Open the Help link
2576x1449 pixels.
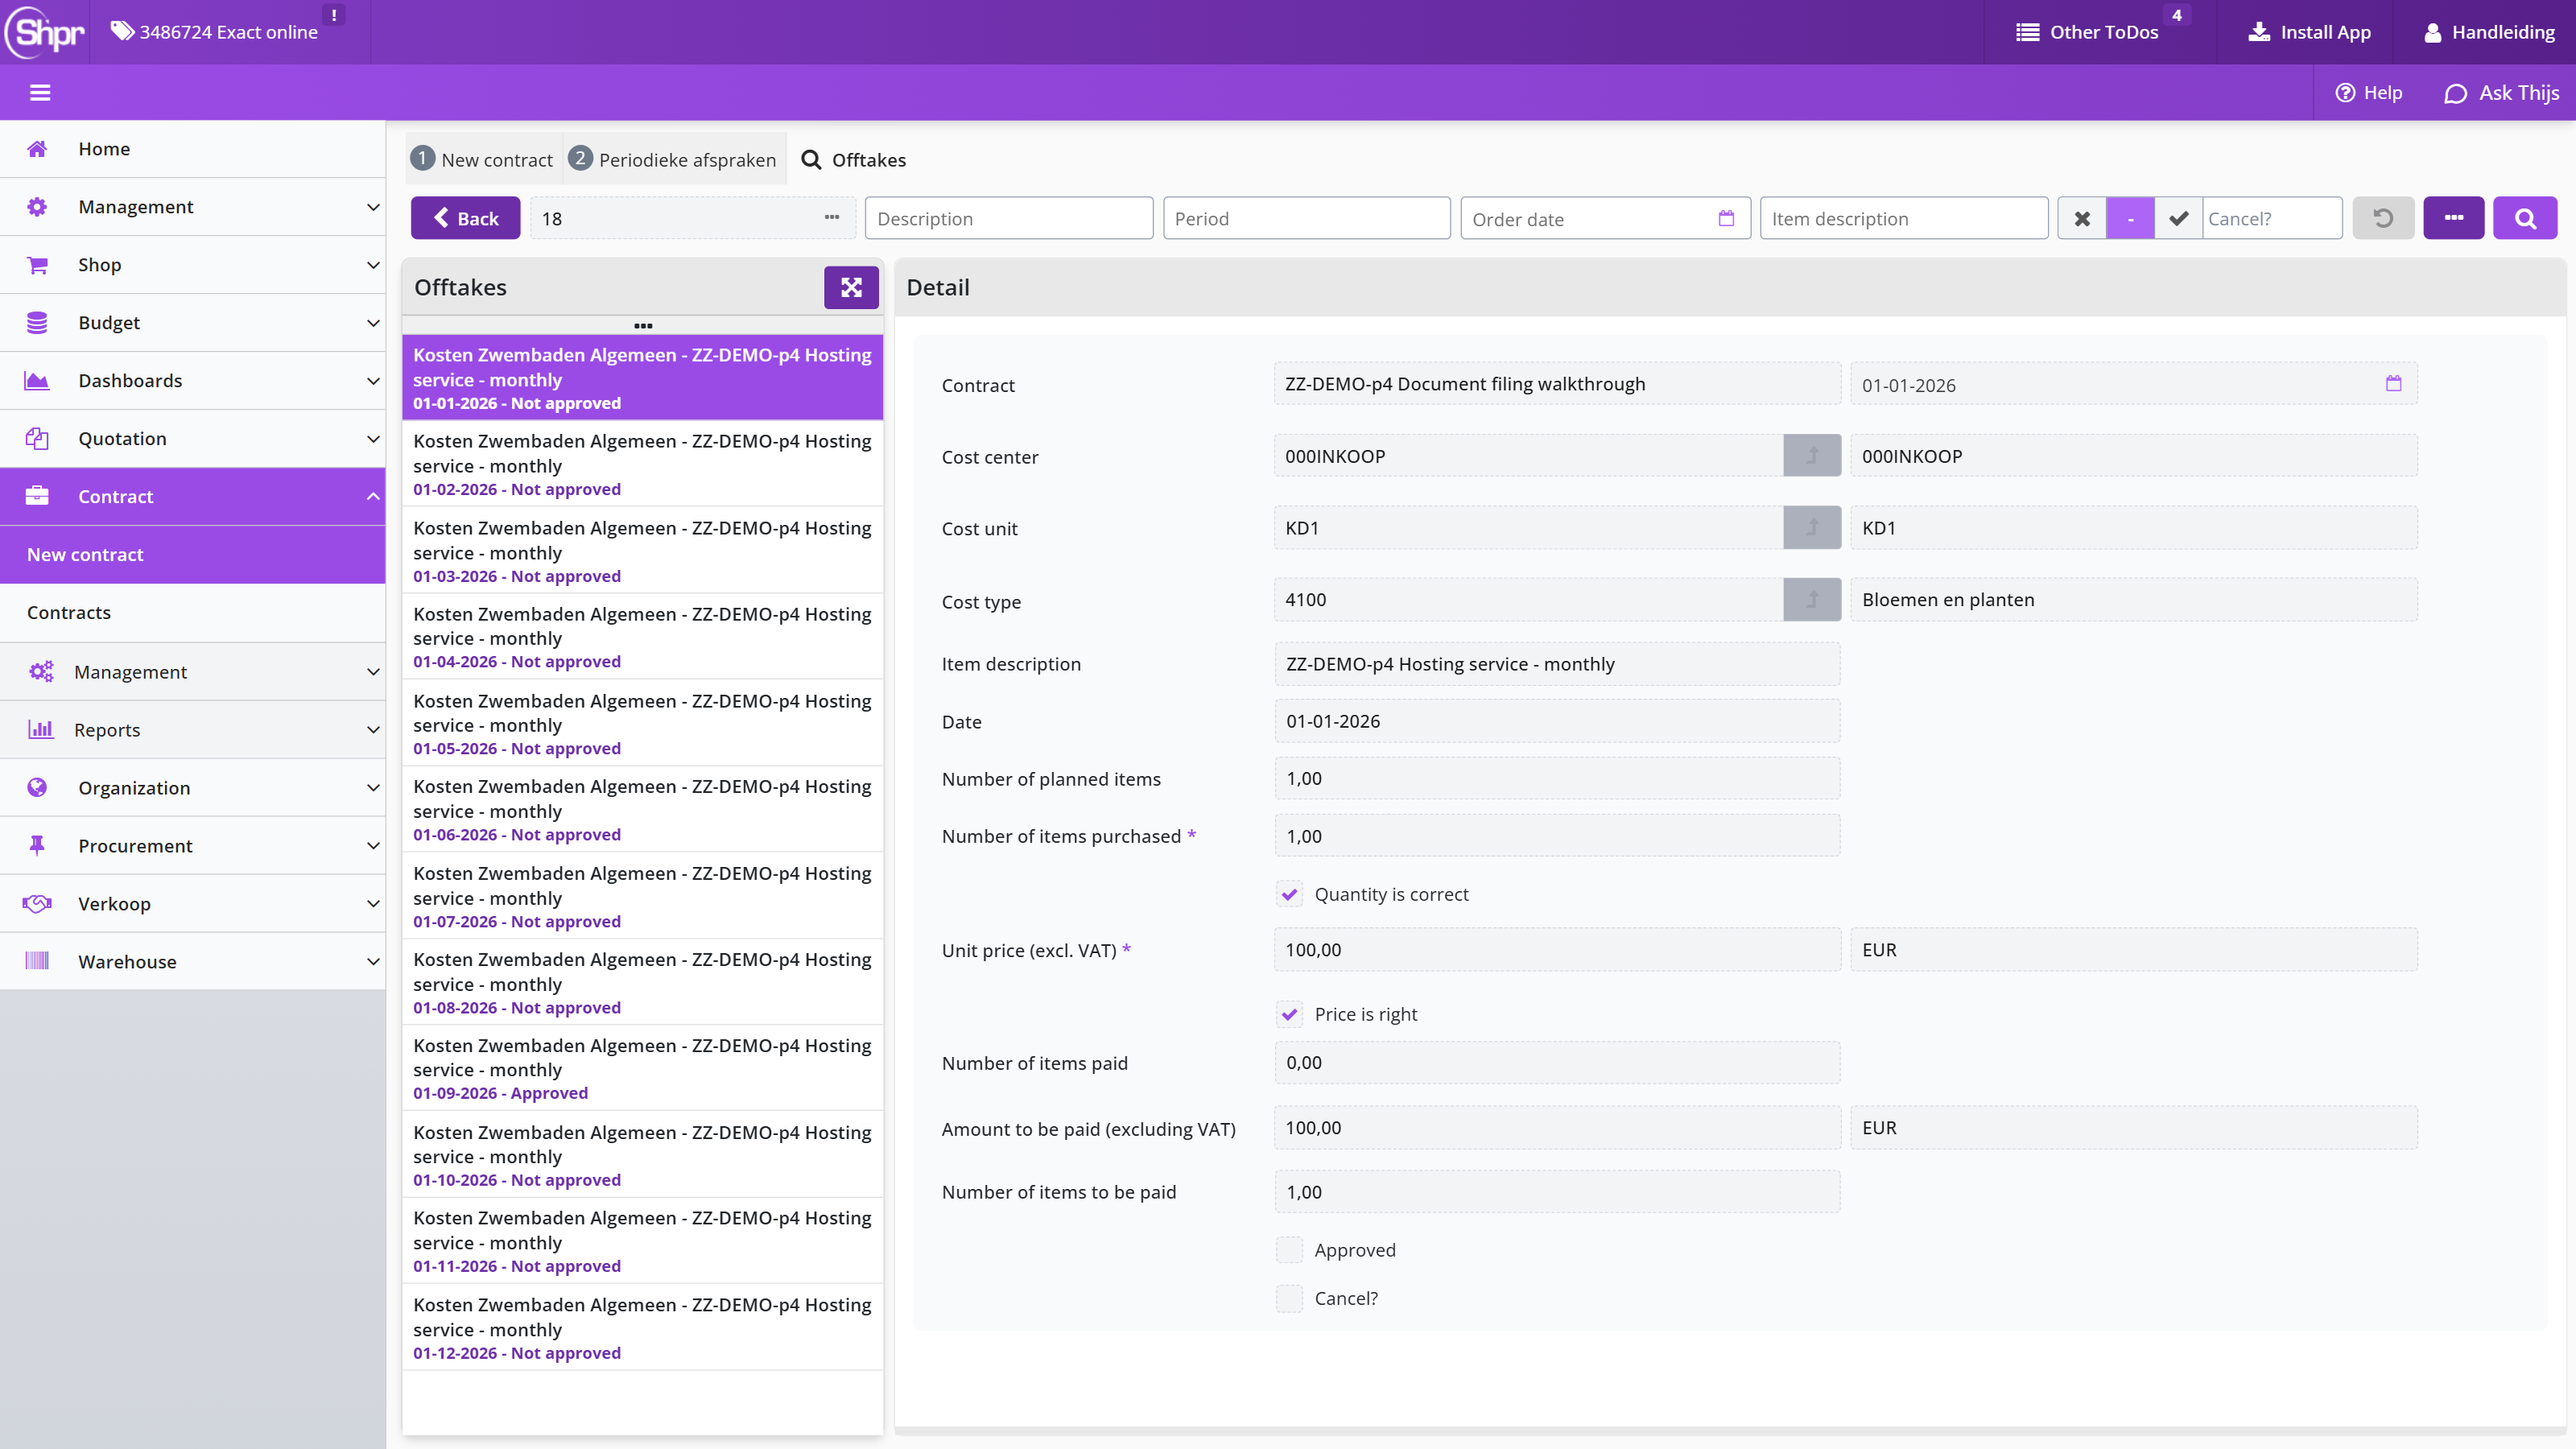click(x=2368, y=93)
